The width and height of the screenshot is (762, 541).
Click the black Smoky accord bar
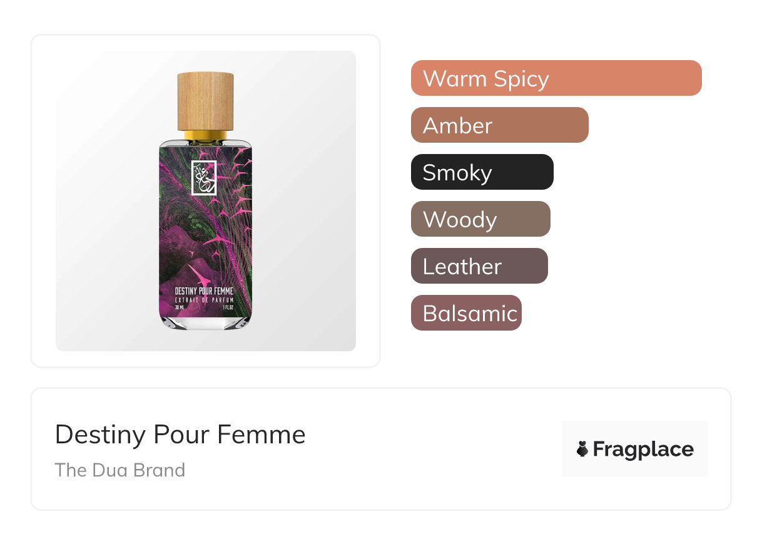(482, 172)
